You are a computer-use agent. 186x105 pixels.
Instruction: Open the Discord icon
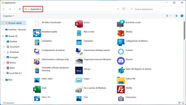[121, 61]
